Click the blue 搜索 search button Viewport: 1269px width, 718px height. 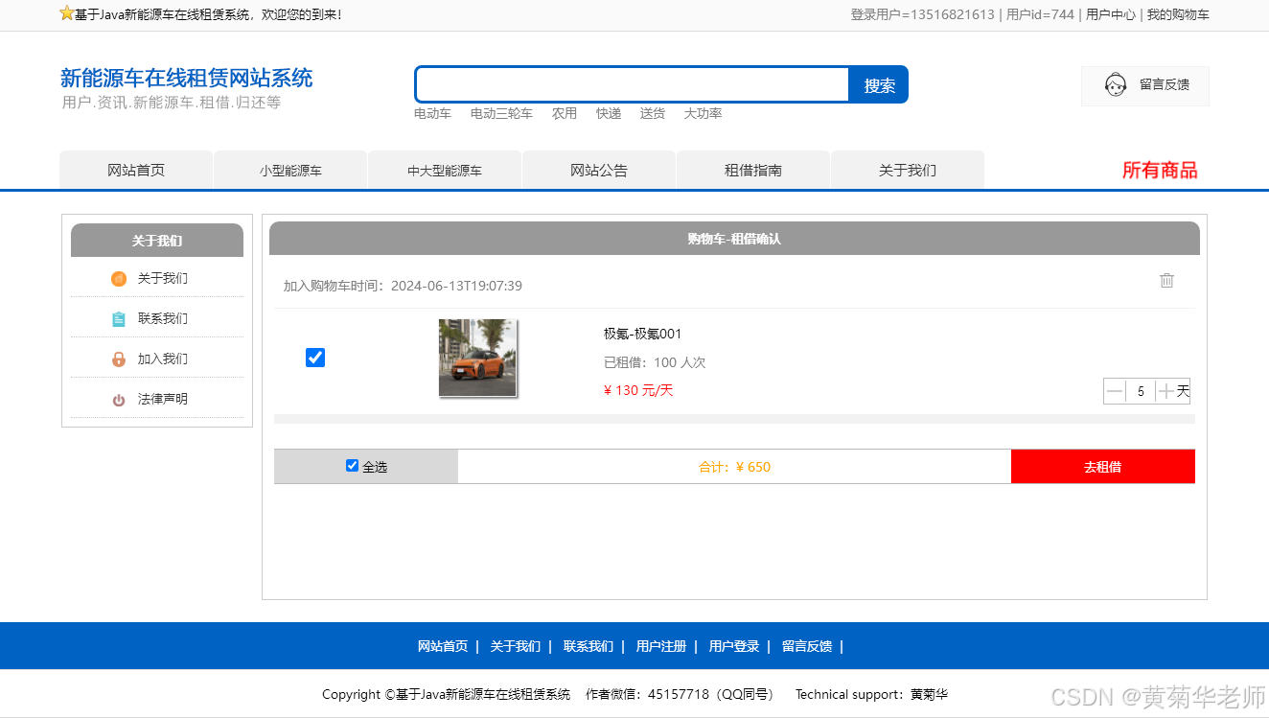tap(877, 84)
